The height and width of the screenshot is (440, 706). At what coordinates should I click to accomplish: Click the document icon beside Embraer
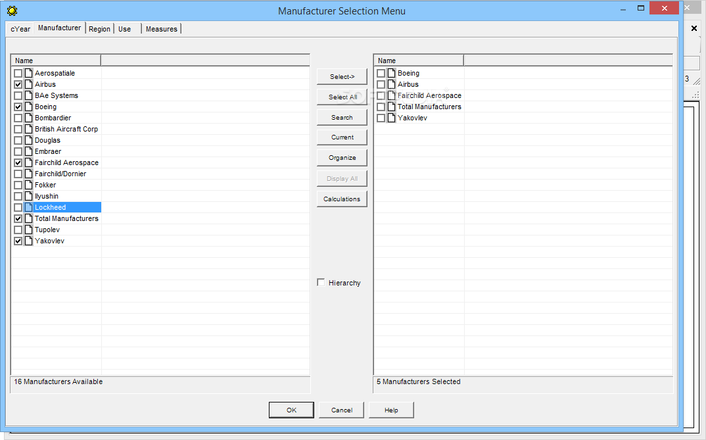click(29, 151)
